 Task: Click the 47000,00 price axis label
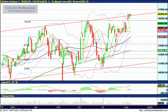163,10
